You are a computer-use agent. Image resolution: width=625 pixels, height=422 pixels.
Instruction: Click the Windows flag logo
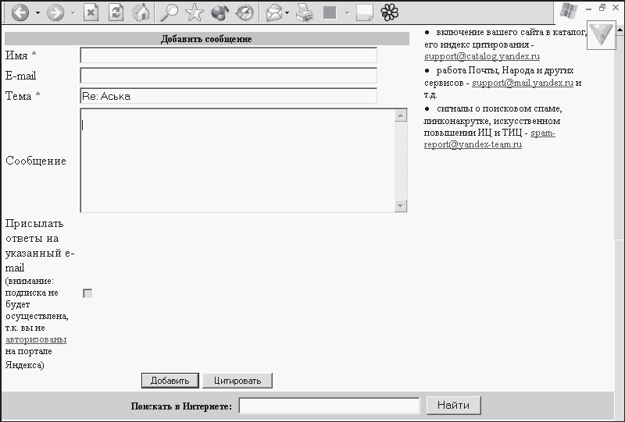569,11
